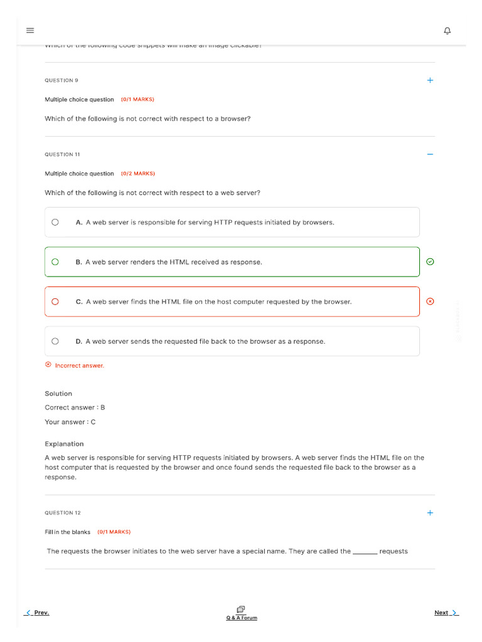This screenshot has height=642, width=482.
Task: Collapse Question 11 with minus icon
Action: pyautogui.click(x=430, y=154)
